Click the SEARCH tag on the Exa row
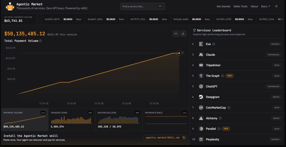The height and width of the screenshot is (147, 286). click(275, 44)
